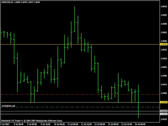Viewport: 168px width, 126px height.
Task: Click the 13 Jul 00:00 time label
Action: click(113, 124)
